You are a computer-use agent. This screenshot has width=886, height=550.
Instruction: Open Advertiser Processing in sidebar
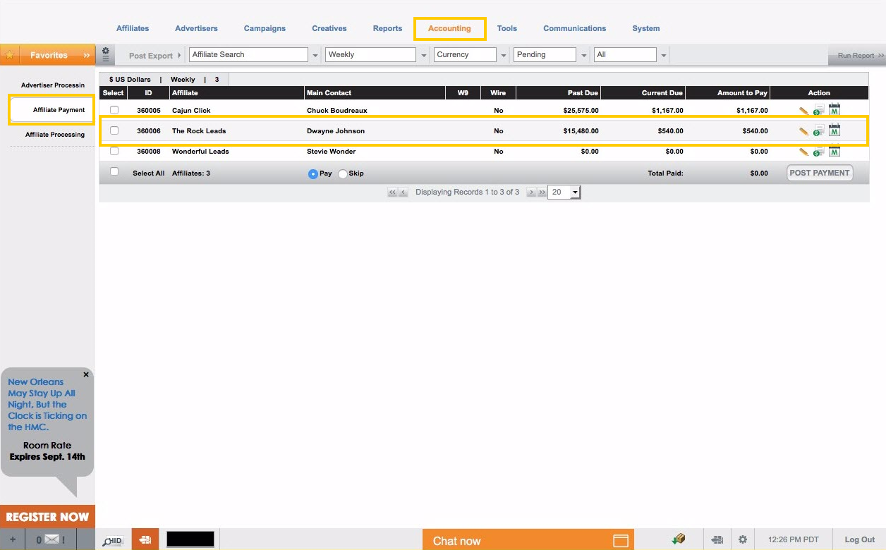53,85
